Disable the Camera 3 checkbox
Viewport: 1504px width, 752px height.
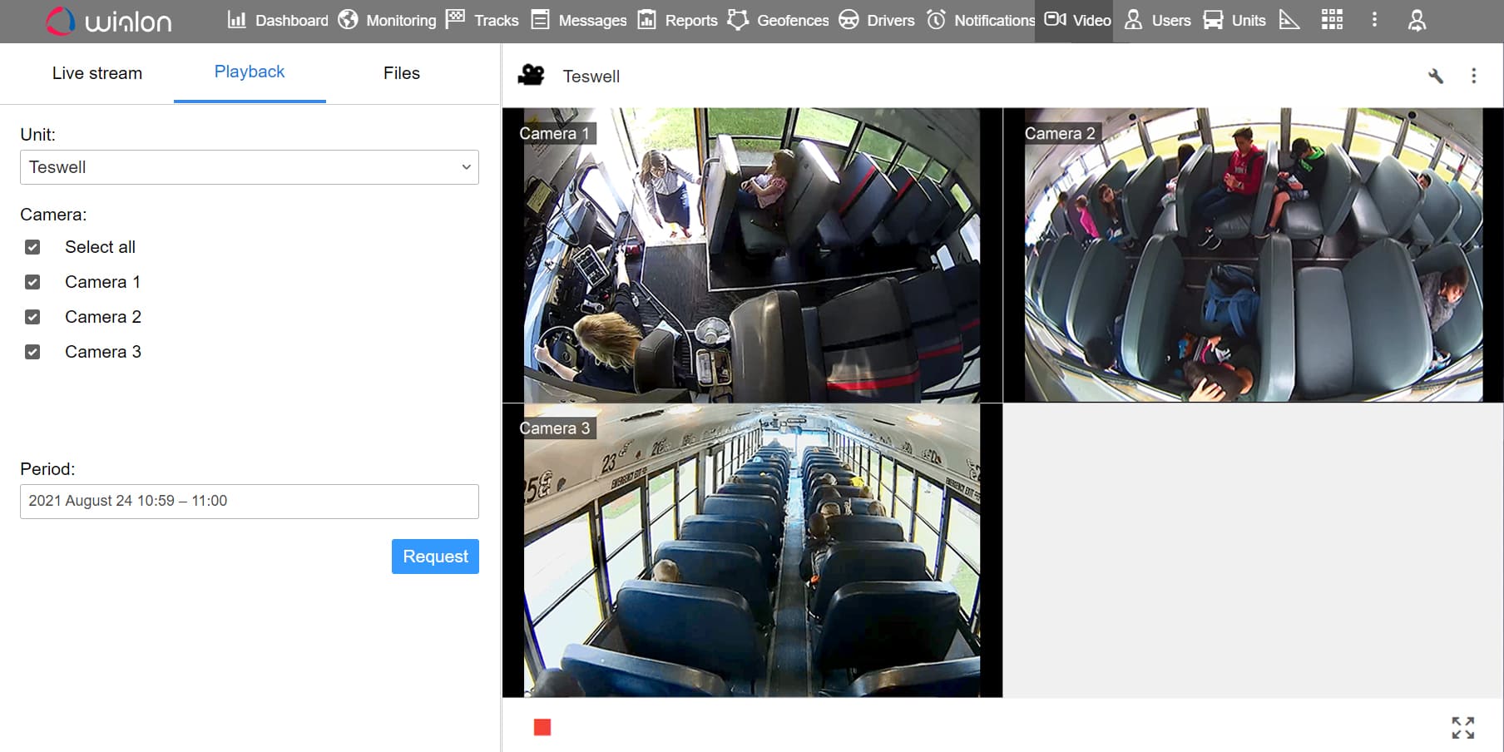click(32, 352)
